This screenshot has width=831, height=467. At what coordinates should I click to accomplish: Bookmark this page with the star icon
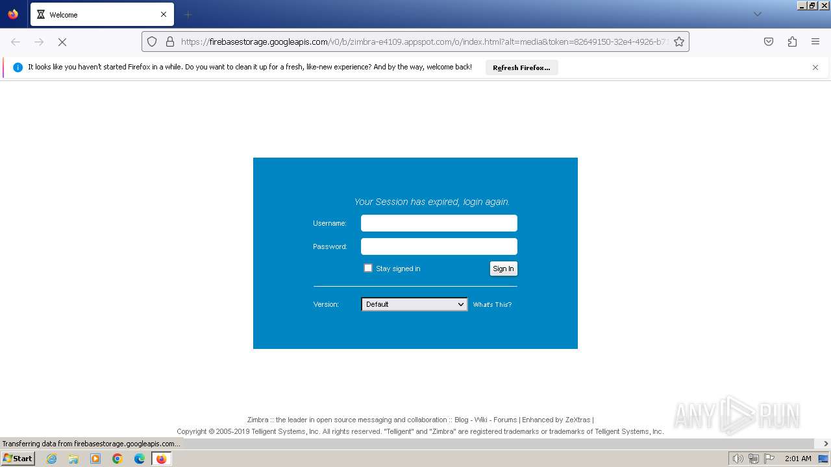coord(679,42)
